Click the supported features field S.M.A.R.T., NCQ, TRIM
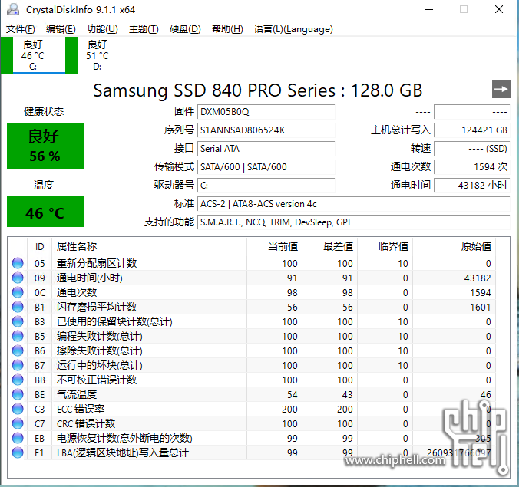This screenshot has width=519, height=487. tap(353, 222)
